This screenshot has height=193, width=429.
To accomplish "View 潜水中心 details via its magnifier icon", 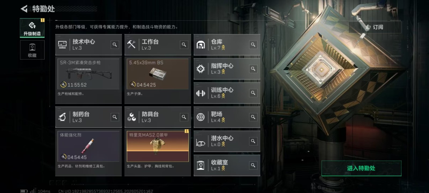I will point(253,141).
